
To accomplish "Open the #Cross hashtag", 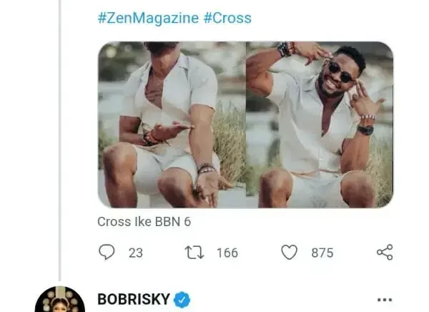I will pyautogui.click(x=227, y=18).
